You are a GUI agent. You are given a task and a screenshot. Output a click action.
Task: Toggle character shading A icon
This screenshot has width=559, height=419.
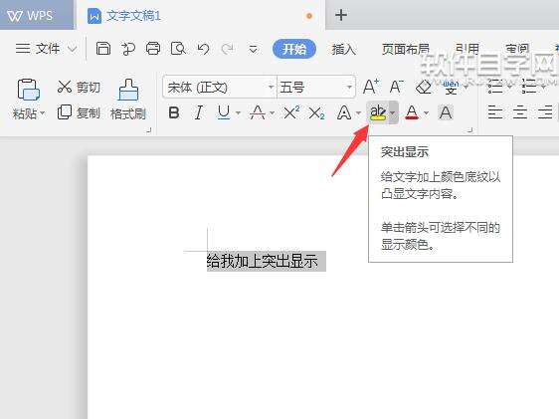(446, 112)
